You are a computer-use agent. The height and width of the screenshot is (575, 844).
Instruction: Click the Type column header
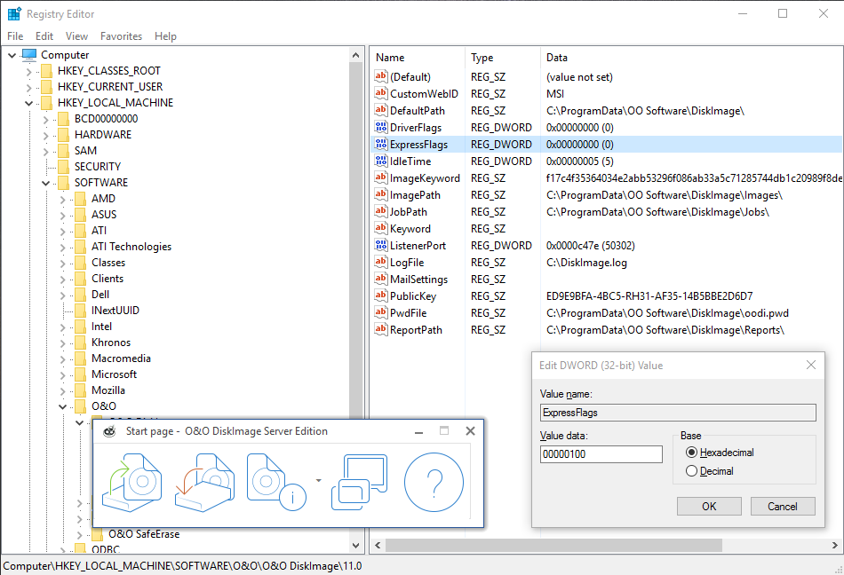[502, 58]
